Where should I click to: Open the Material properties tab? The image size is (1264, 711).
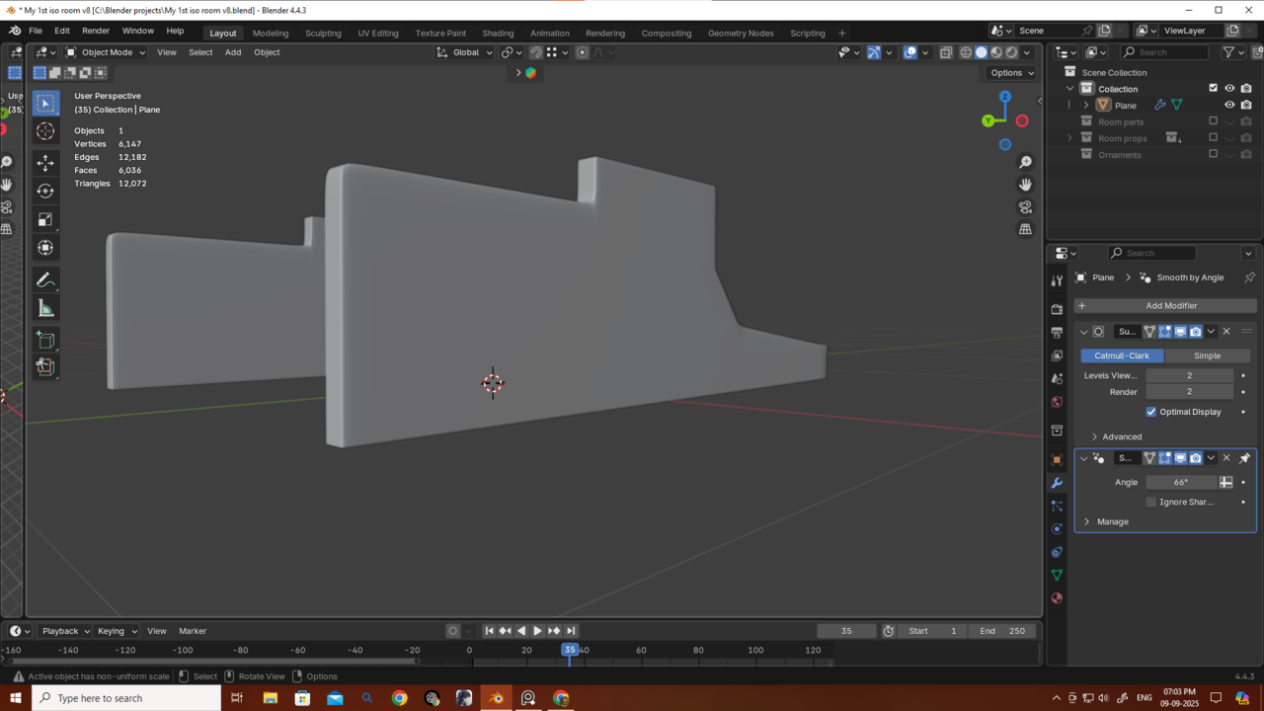click(x=1057, y=598)
